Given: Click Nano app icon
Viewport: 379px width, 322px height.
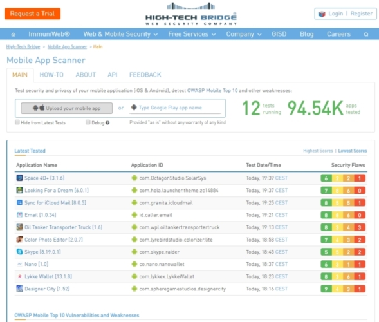Looking at the screenshot, I should tap(19, 264).
